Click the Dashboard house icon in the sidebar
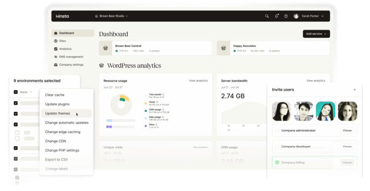Image resolution: width=370 pixels, height=191 pixels. (56, 33)
